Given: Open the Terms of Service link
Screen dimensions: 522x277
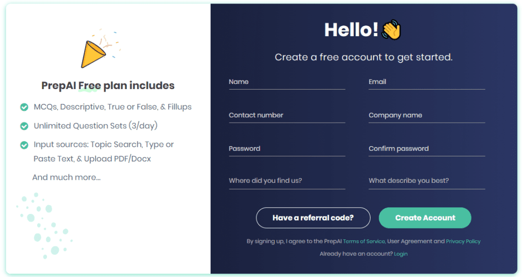Looking at the screenshot, I should [x=364, y=241].
